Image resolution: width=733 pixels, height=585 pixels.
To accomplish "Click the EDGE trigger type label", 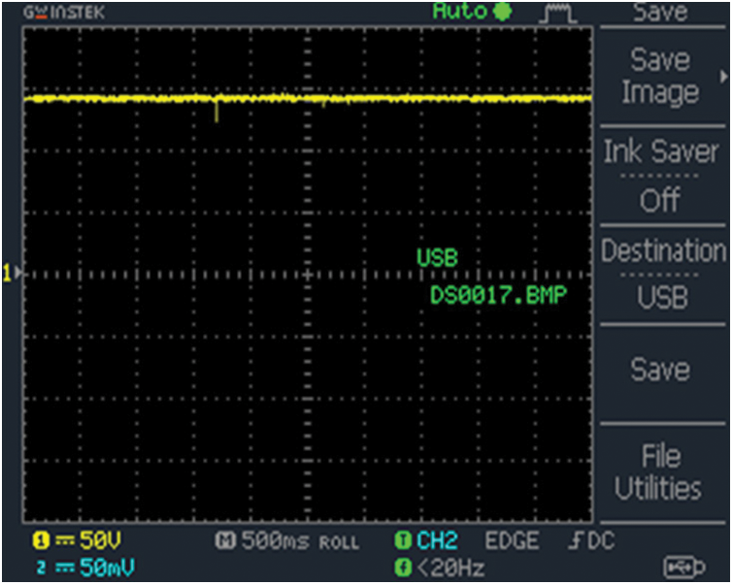I will [x=512, y=541].
